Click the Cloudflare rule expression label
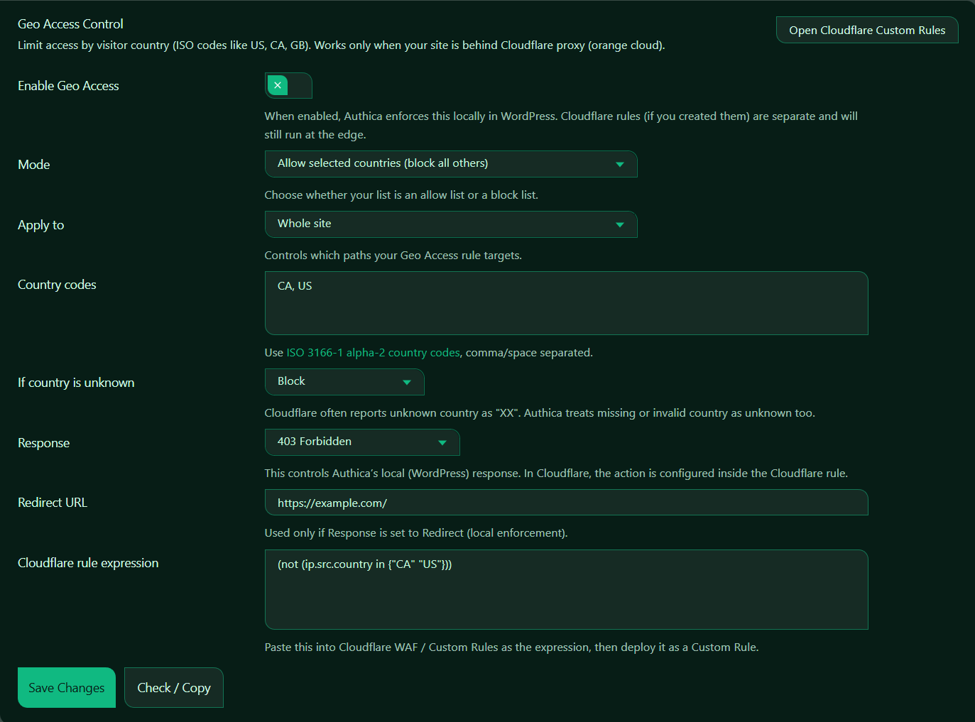 [88, 563]
